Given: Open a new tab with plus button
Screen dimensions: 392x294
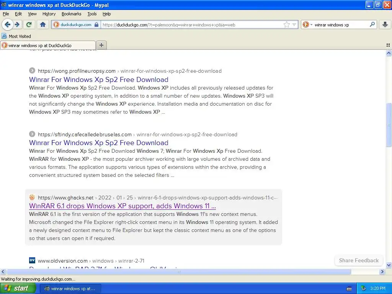Looking at the screenshot, I should click(x=101, y=45).
